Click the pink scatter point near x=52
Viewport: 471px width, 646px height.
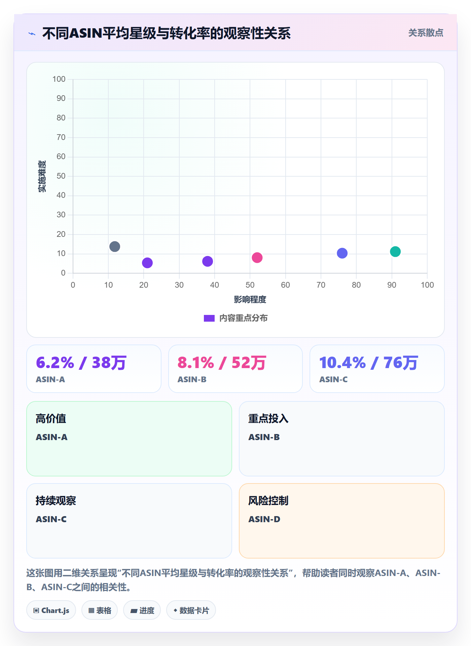(257, 258)
